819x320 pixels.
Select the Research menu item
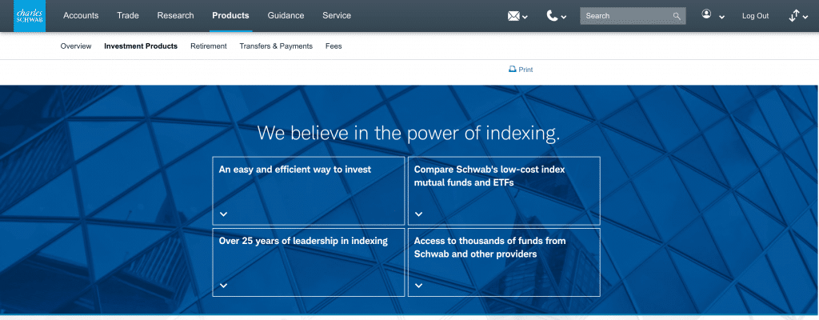[175, 16]
